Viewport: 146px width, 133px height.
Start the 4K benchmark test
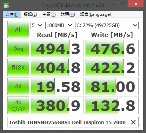tap(18, 86)
